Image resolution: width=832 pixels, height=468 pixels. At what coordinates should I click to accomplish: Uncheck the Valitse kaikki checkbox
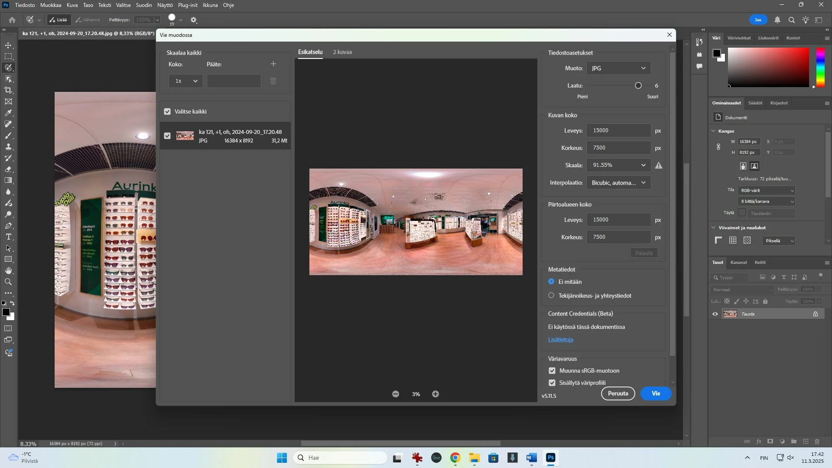[167, 112]
